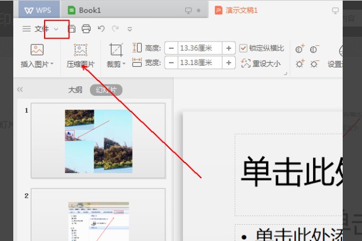Select the Crop (裁剪) tool icon
The height and width of the screenshot is (241, 362).
point(115,51)
